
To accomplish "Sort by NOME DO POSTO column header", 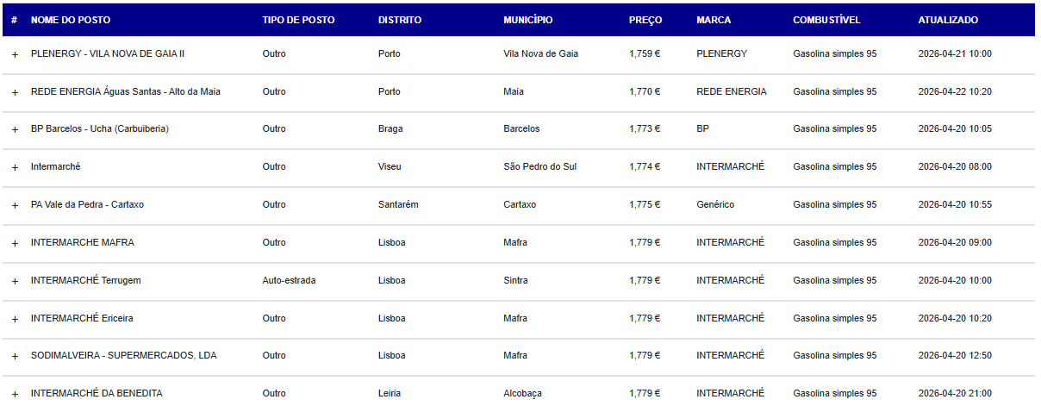I will point(71,20).
